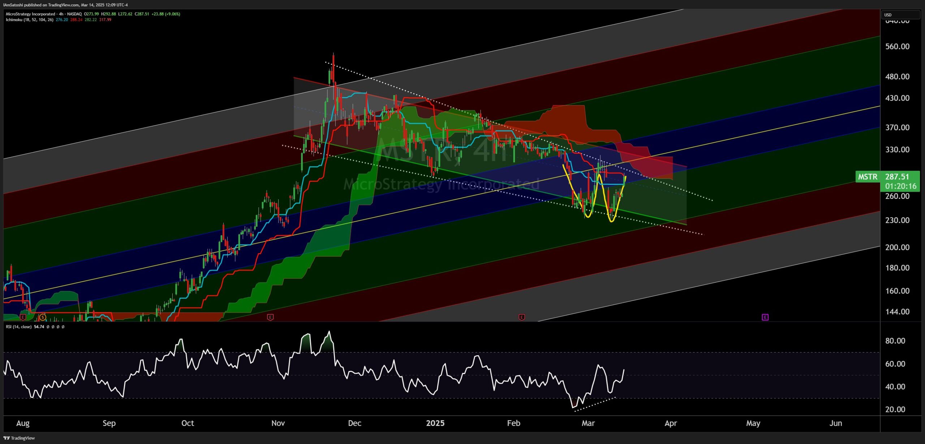
Task: Open the earnings E marker near February
Action: [521, 317]
